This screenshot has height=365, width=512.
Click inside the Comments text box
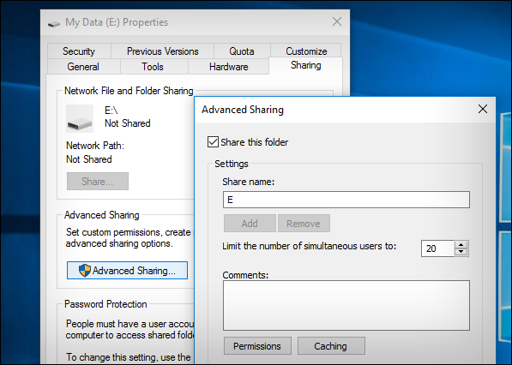coord(346,305)
